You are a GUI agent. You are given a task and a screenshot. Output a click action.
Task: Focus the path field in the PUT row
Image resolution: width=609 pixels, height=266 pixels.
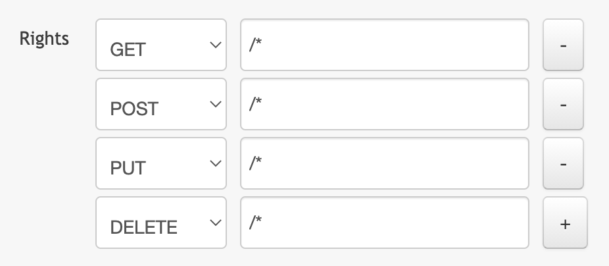point(384,163)
